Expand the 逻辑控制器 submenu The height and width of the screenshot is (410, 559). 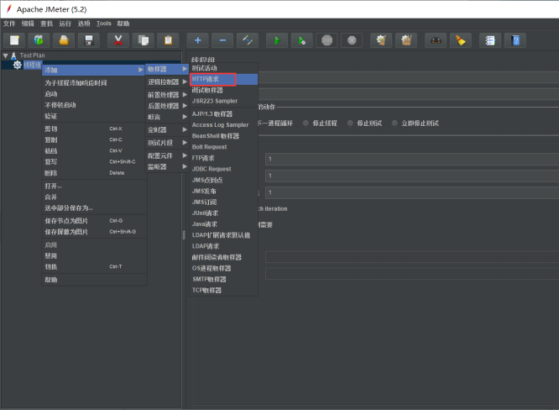(x=163, y=82)
